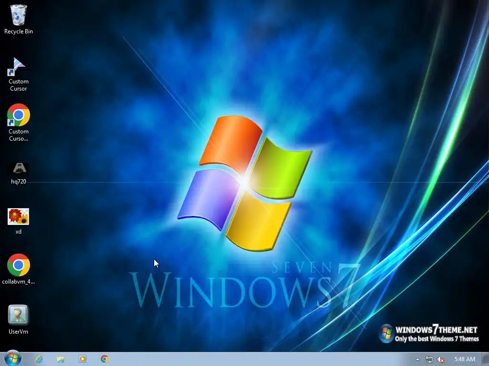The image size is (489, 366).
Task: Open the network status tray icon
Action: pos(429,359)
